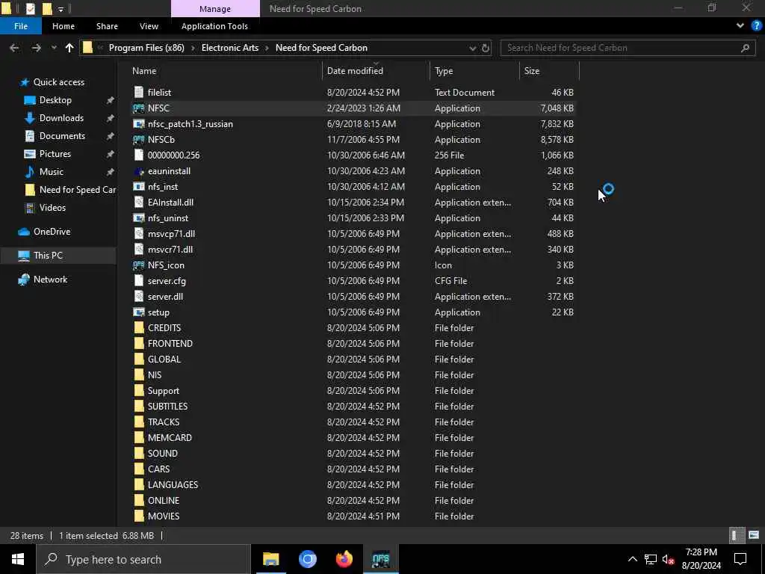Click the muted volume tray icon
This screenshot has width=765, height=574.
pyautogui.click(x=668, y=559)
